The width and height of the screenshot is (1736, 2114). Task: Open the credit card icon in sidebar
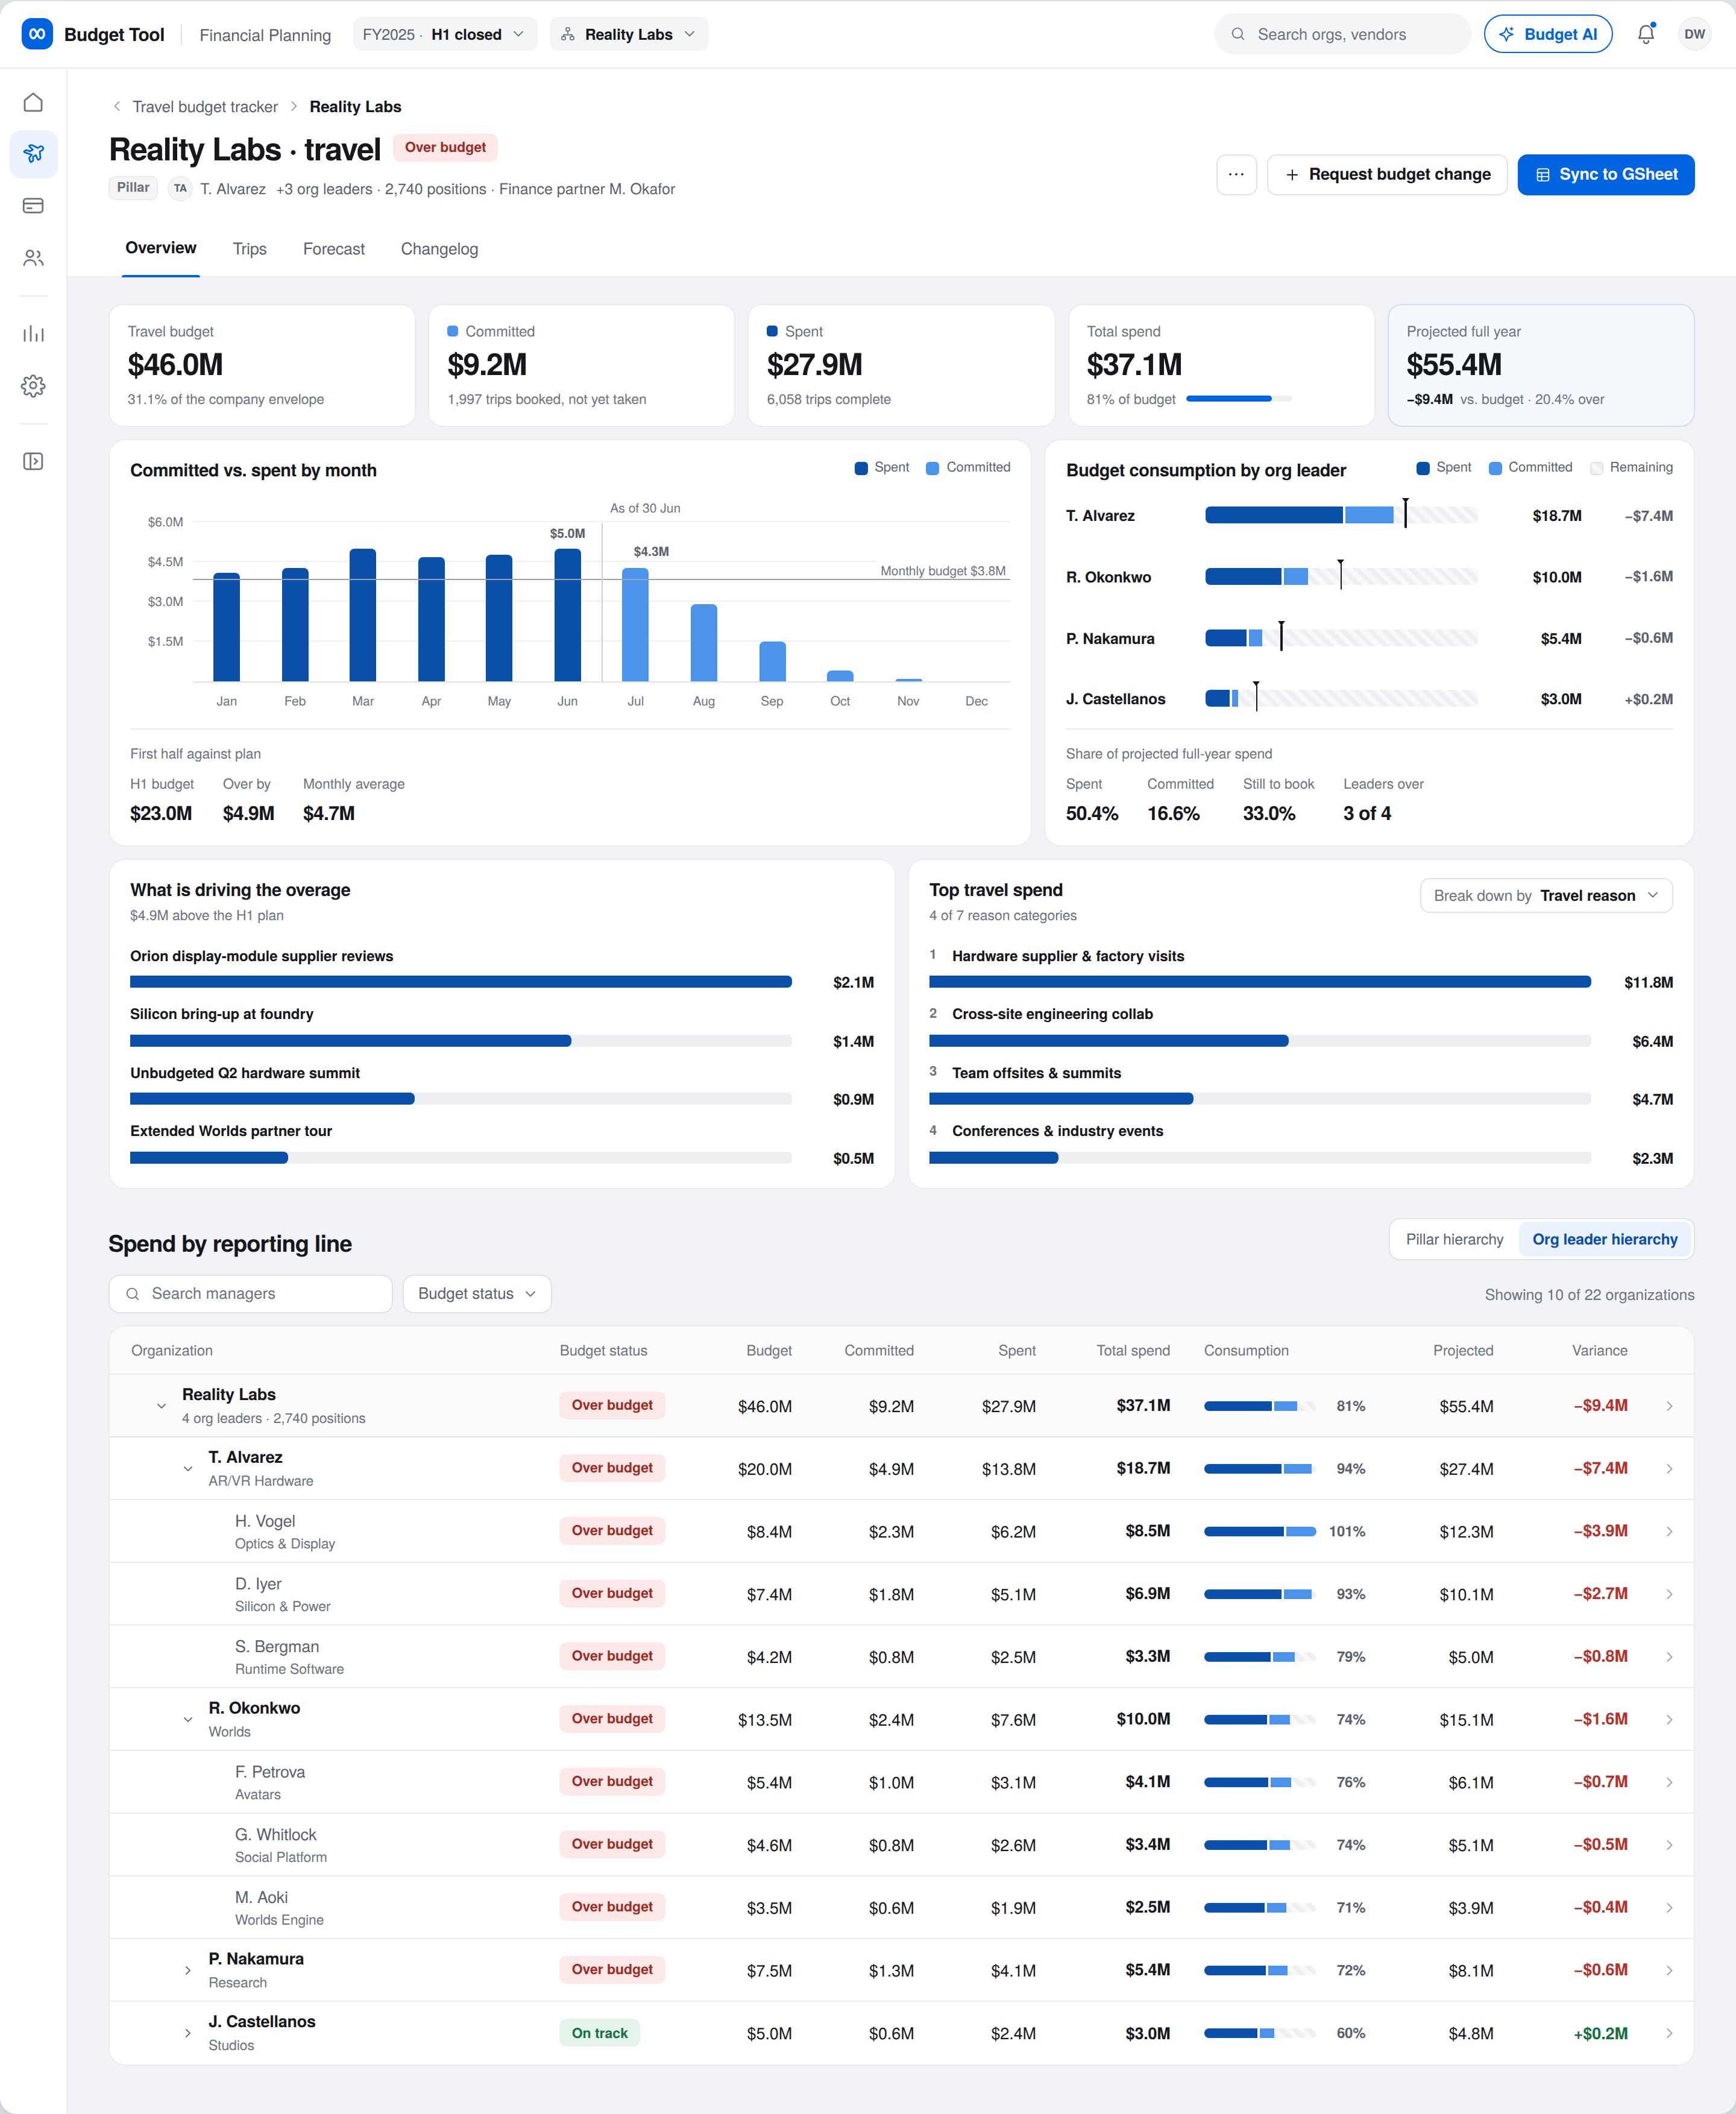33,205
